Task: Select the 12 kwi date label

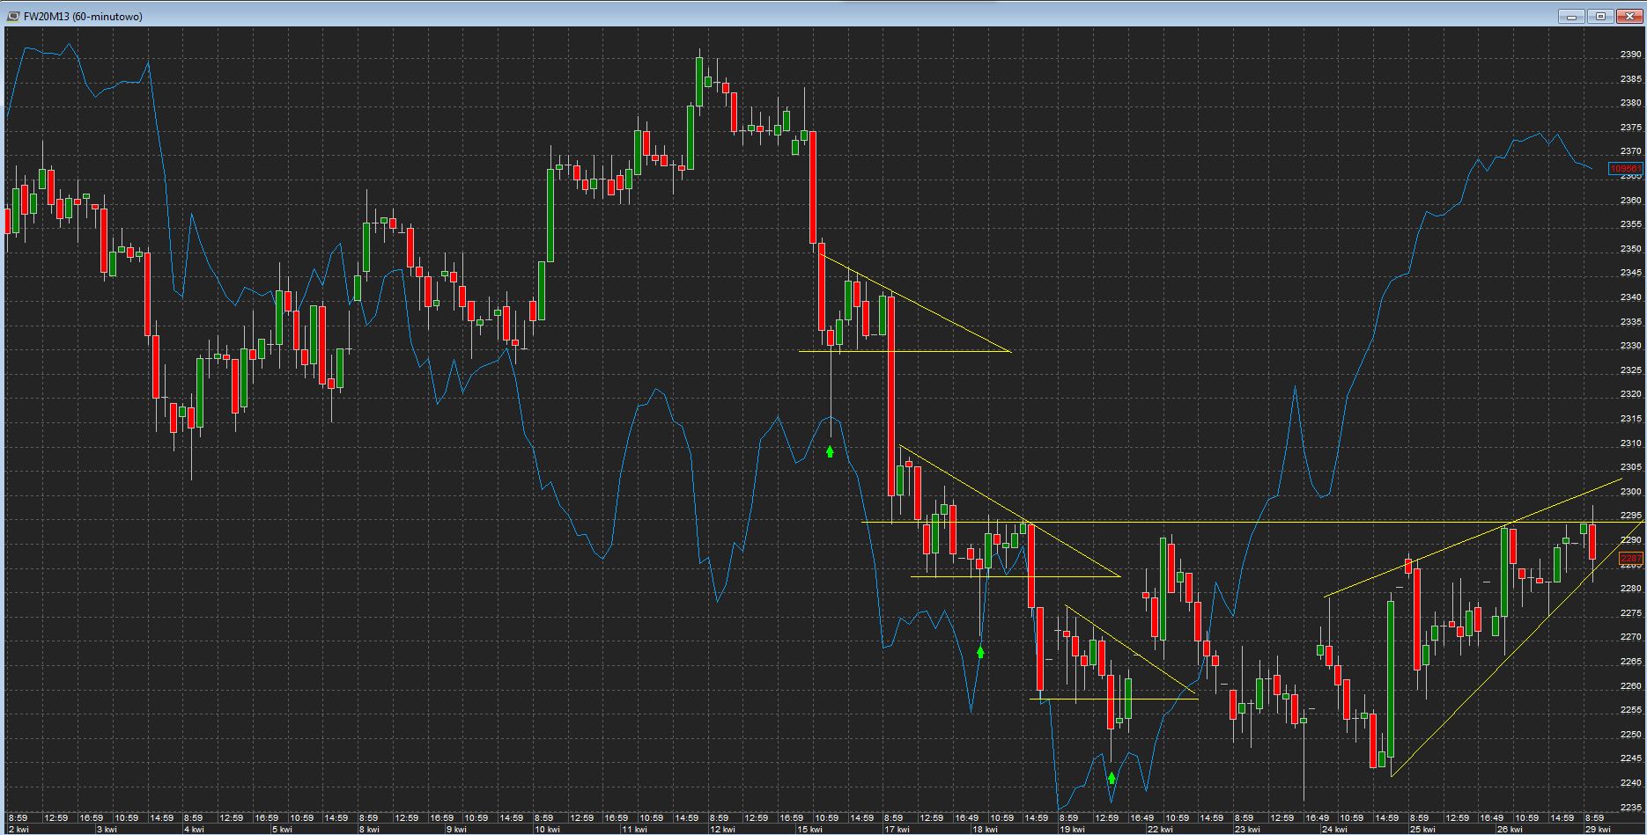Action: point(722,829)
